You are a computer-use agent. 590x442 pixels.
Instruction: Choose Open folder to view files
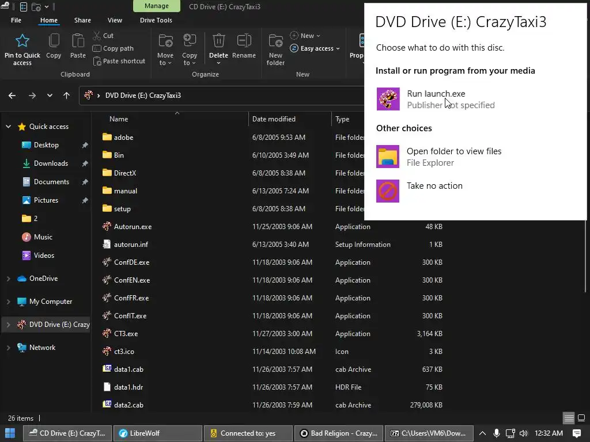(x=438, y=157)
